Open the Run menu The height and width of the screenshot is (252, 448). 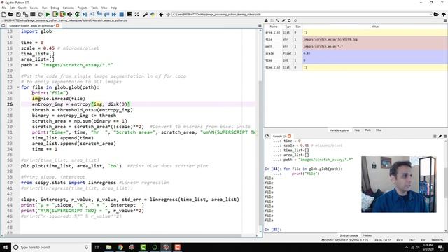(45, 8)
